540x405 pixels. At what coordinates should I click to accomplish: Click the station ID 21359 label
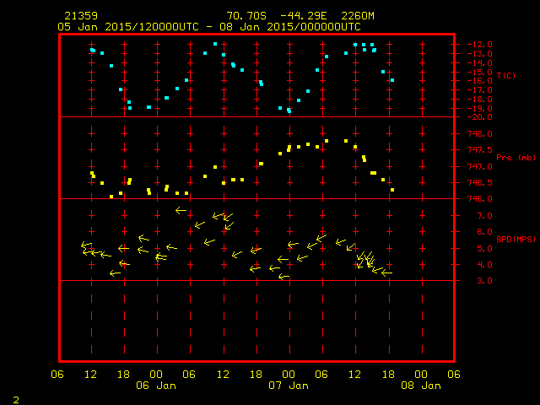80,16
